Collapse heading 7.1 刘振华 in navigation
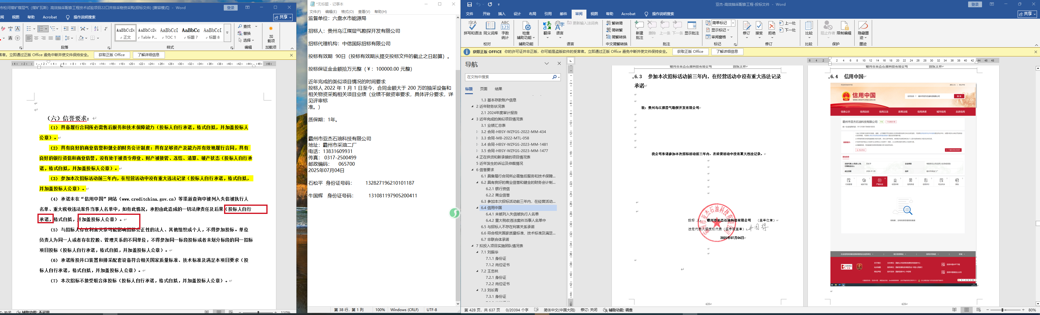This screenshot has width=1040, height=315. point(477,252)
